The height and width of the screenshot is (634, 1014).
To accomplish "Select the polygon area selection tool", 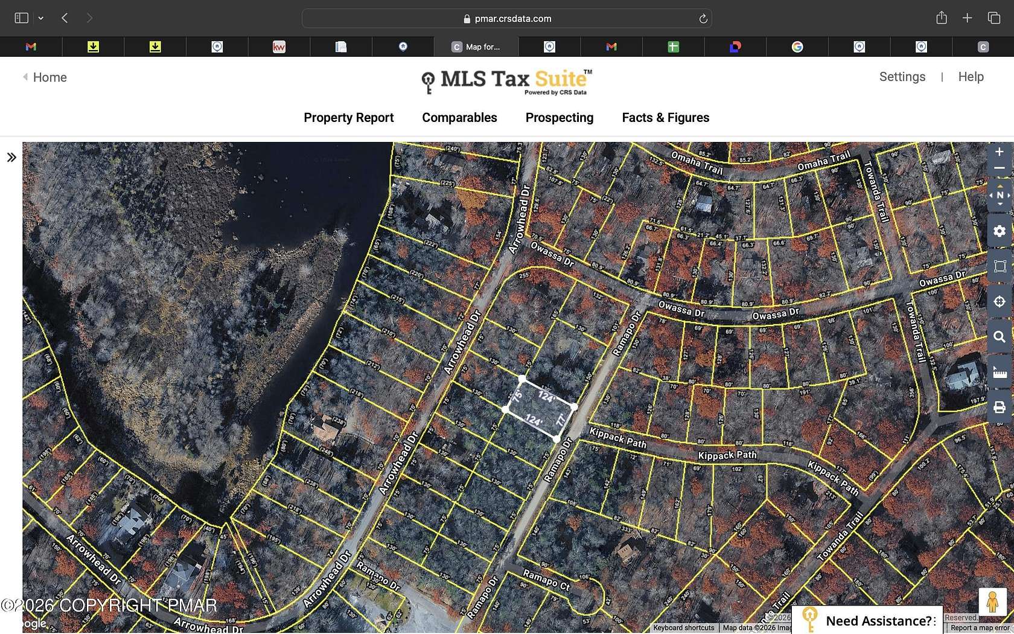I will click(x=1000, y=266).
